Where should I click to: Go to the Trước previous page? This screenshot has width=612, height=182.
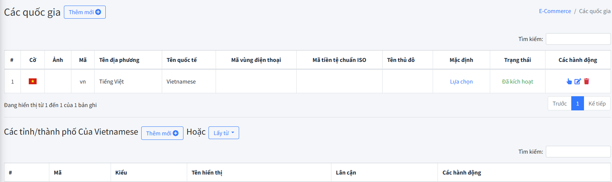[x=559, y=104]
